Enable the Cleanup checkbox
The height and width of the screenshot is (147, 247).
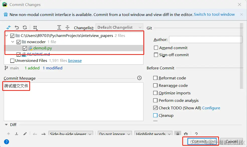tap(155, 115)
